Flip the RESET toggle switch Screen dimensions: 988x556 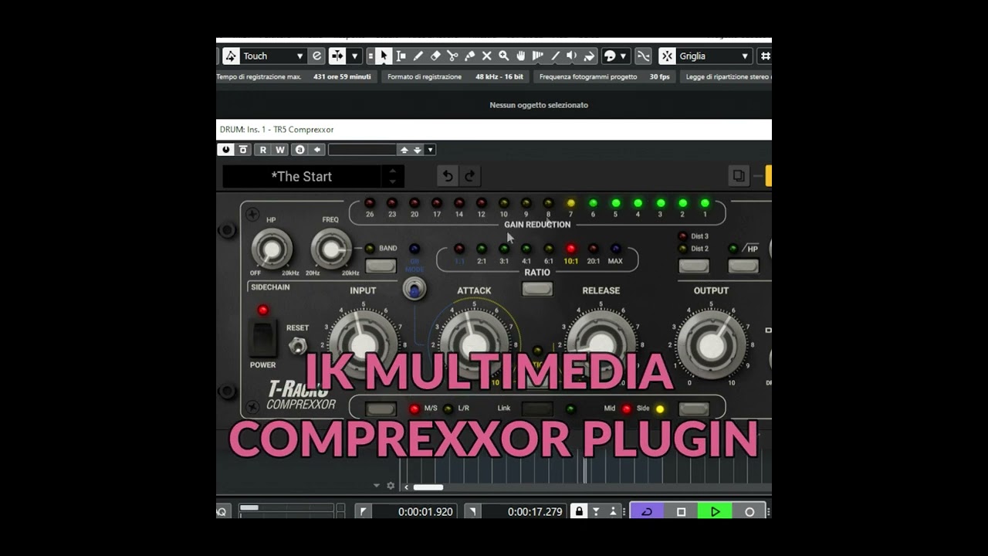pos(297,345)
